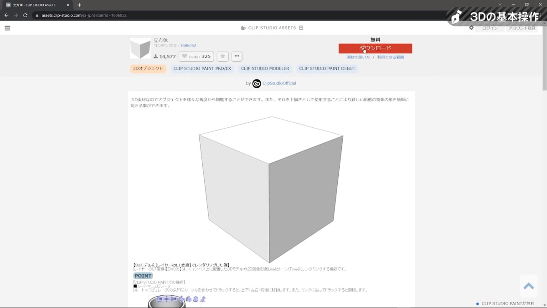Add asset to favorites with star button
Image resolution: width=547 pixels, height=308 pixels.
click(x=222, y=57)
